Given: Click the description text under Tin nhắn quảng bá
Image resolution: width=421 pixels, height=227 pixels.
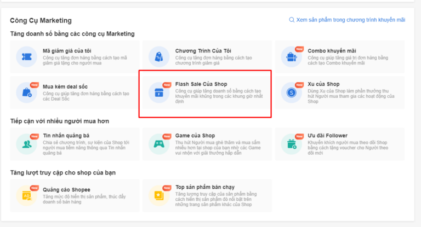Looking at the screenshot, I should click(x=86, y=148).
